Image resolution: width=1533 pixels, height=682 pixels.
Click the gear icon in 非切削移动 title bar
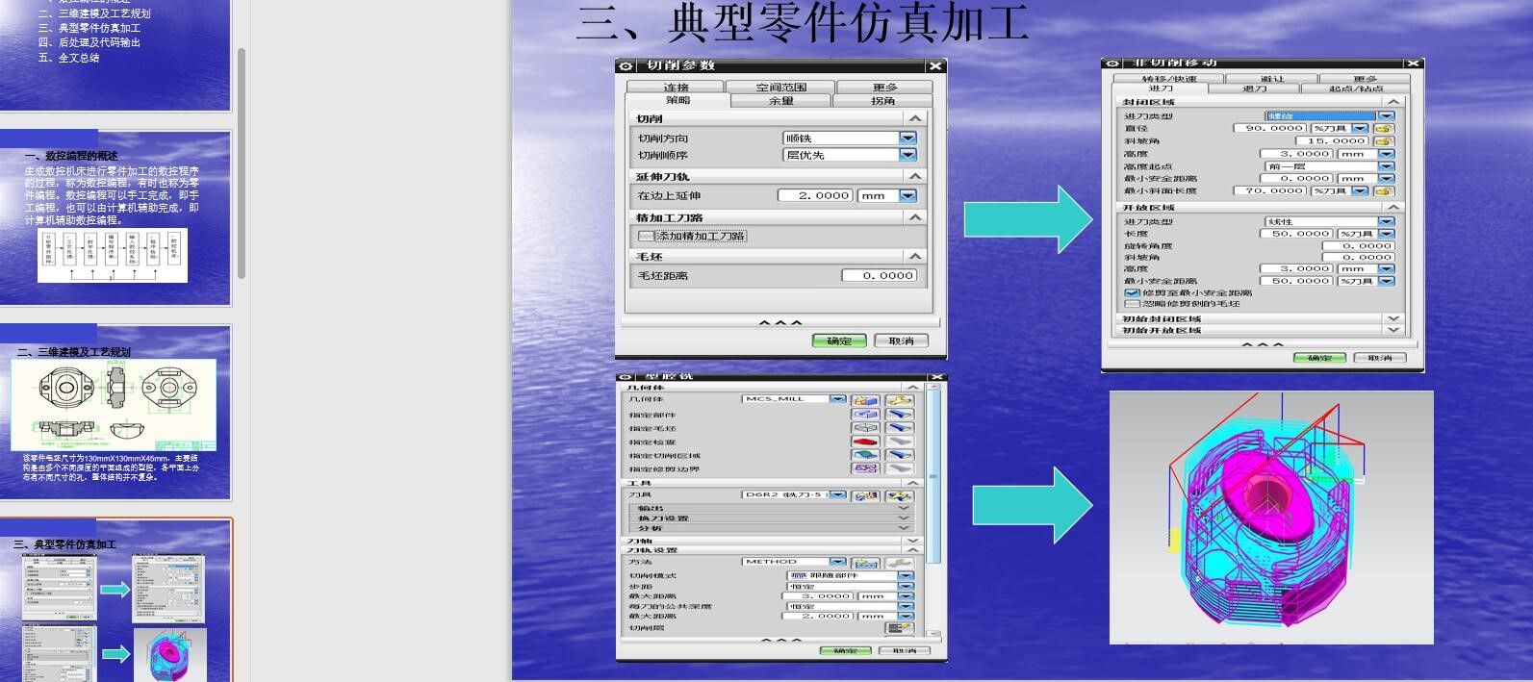[1113, 63]
